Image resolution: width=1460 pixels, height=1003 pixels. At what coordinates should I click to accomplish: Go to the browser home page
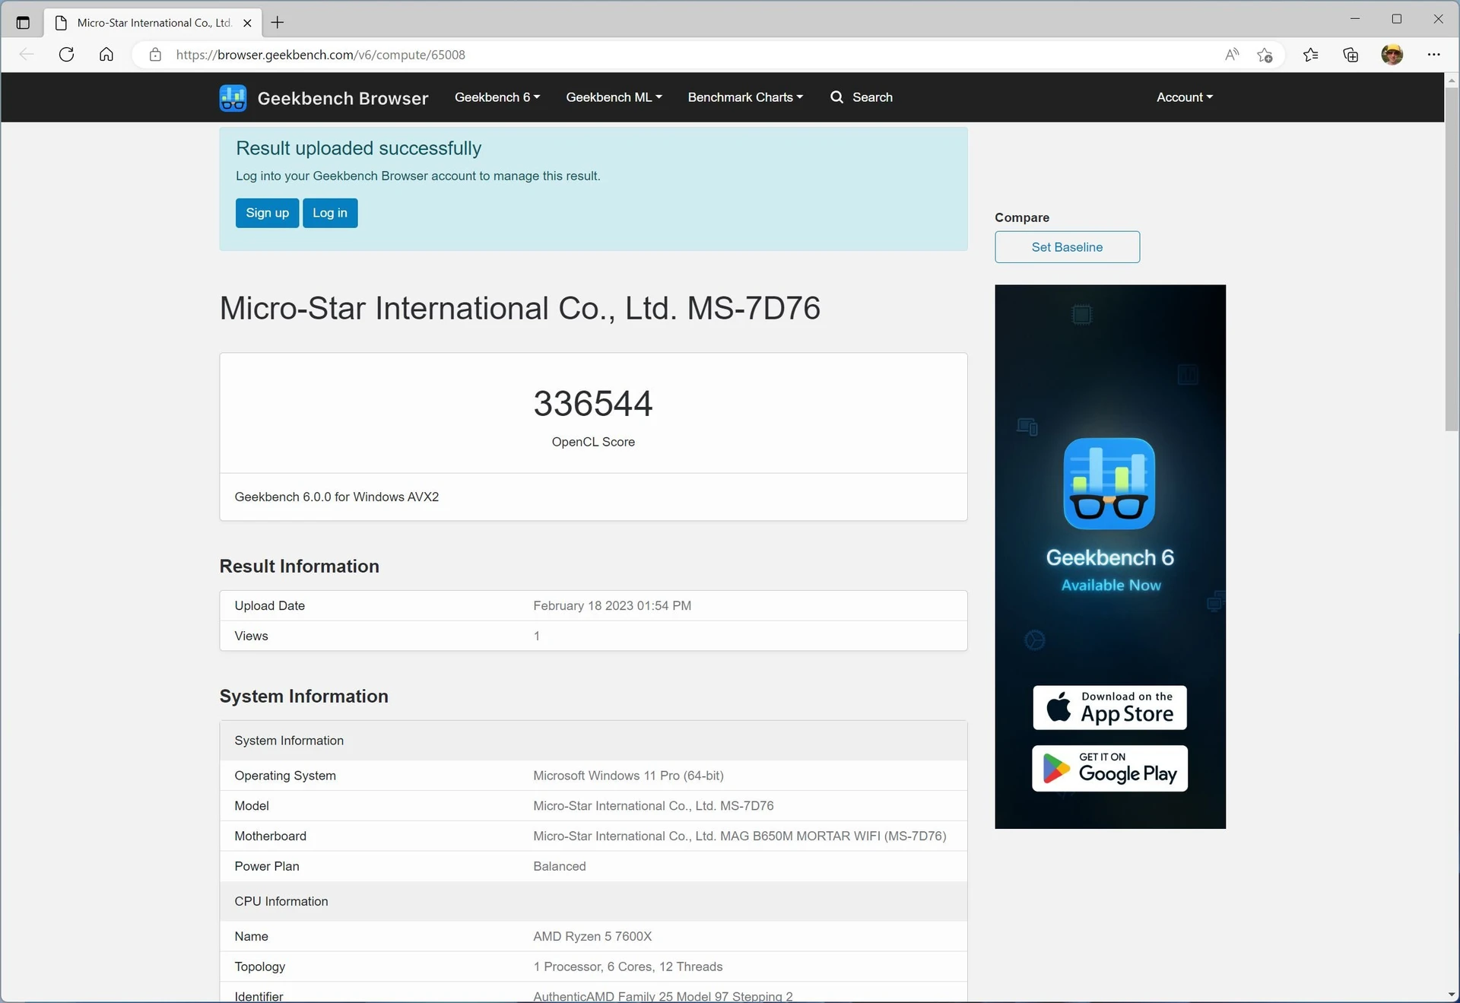tap(106, 55)
